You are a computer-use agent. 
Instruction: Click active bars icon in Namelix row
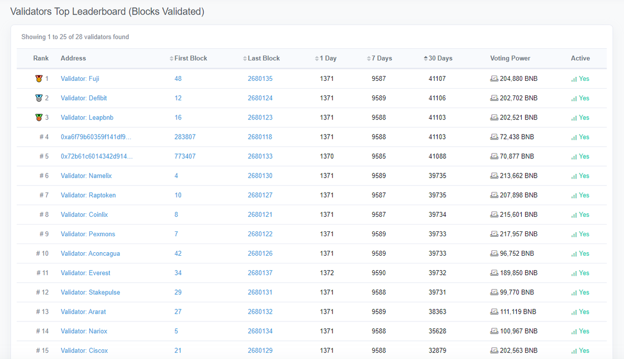coord(574,176)
